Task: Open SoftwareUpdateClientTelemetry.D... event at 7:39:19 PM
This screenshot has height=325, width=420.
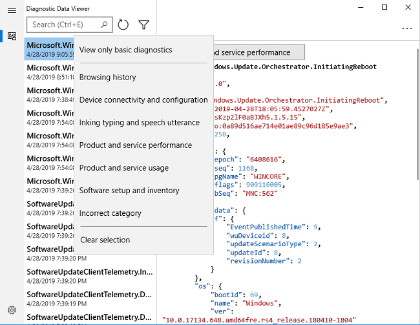Action: coord(90,299)
